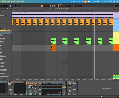Image resolution: width=119 pixels, height=98 pixels.
Task: Open the Help menu
Action: point(23,2)
